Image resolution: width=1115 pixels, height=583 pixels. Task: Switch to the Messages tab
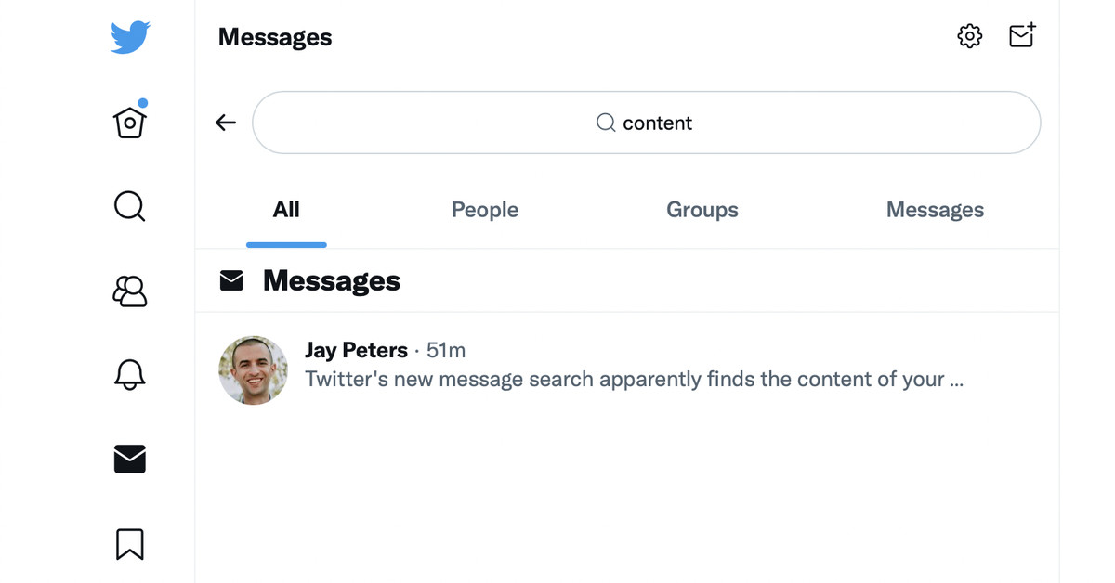935,210
